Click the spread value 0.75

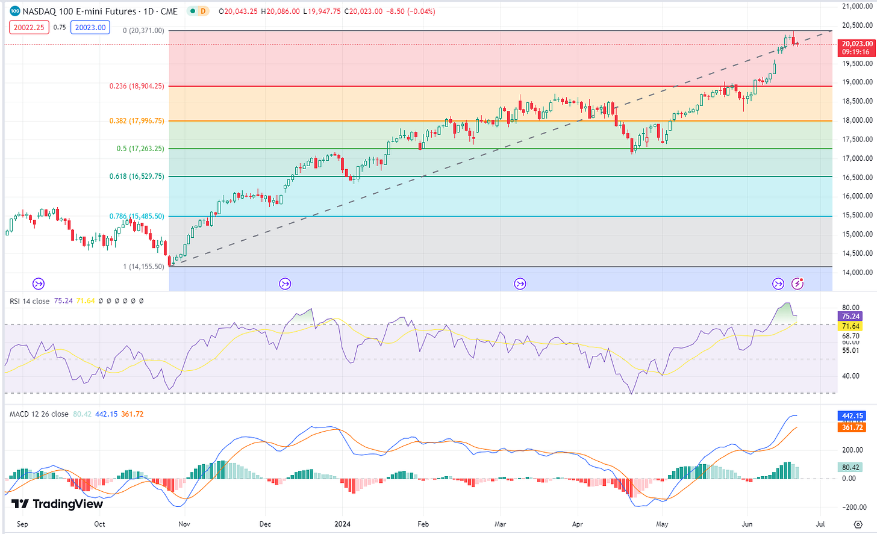pos(60,27)
